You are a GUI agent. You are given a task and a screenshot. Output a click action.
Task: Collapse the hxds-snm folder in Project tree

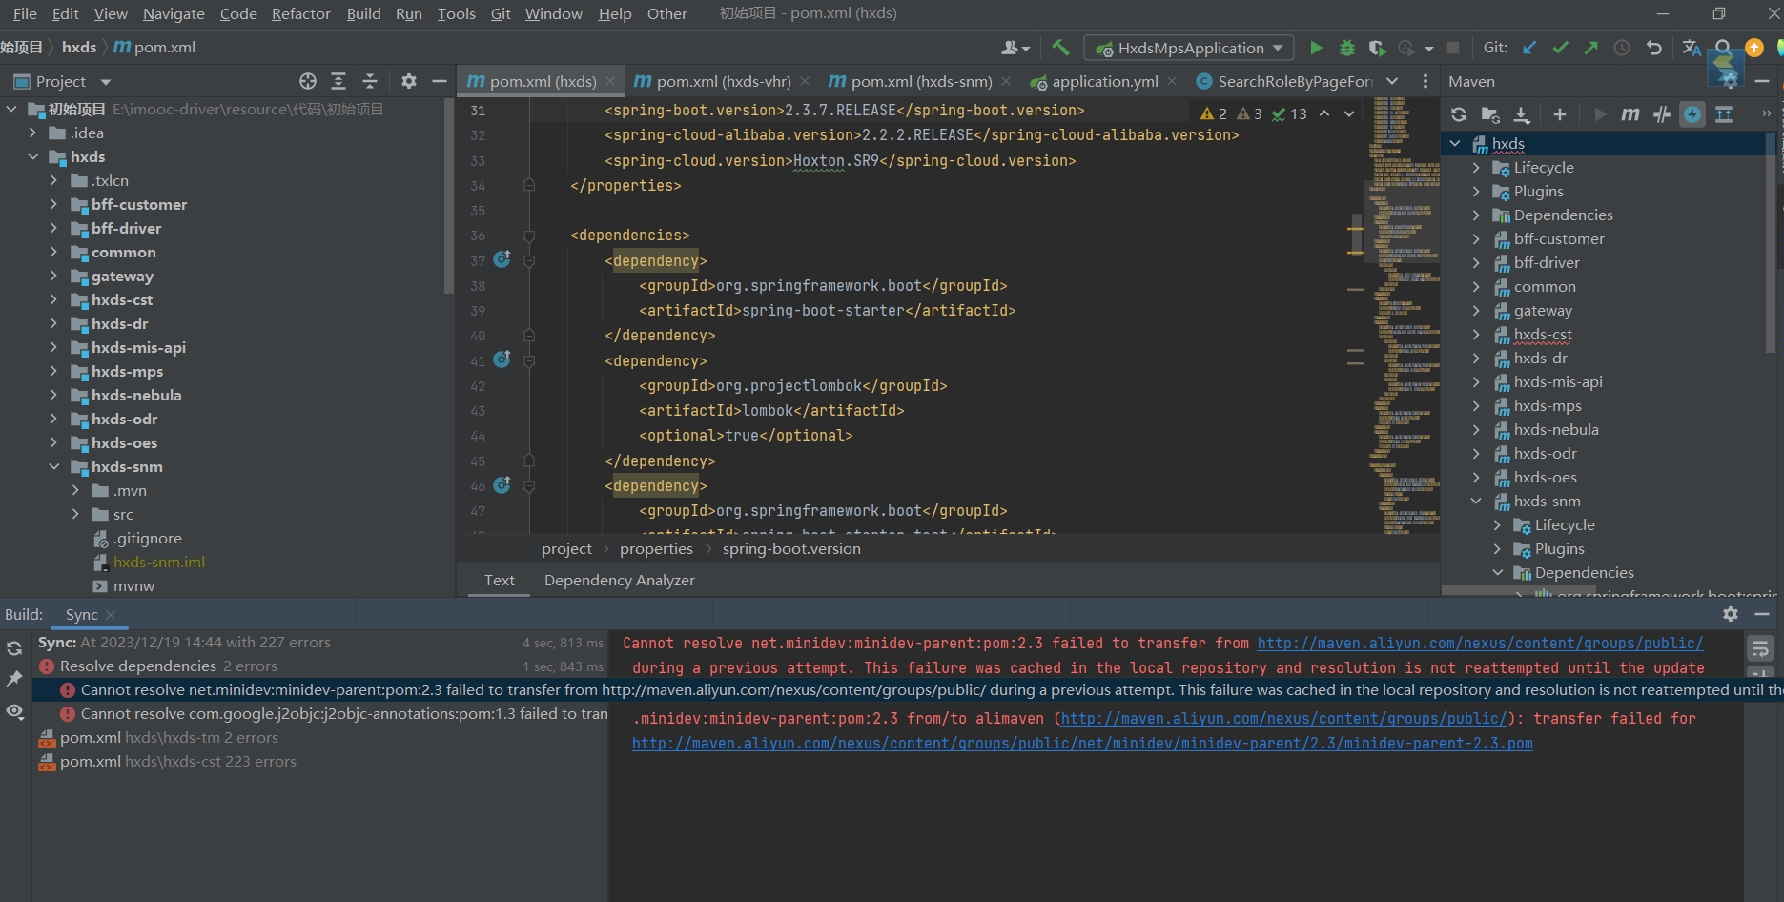pos(54,467)
